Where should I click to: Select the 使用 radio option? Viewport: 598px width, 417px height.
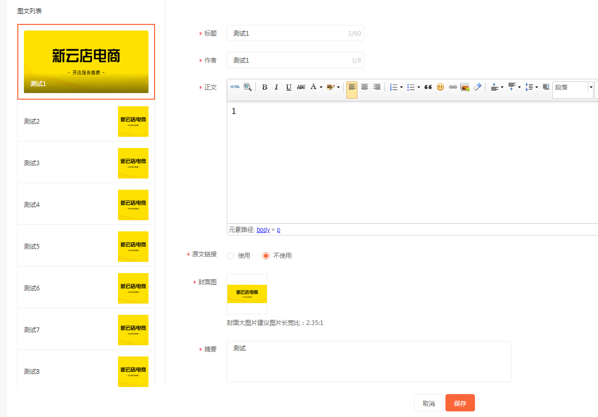point(230,256)
